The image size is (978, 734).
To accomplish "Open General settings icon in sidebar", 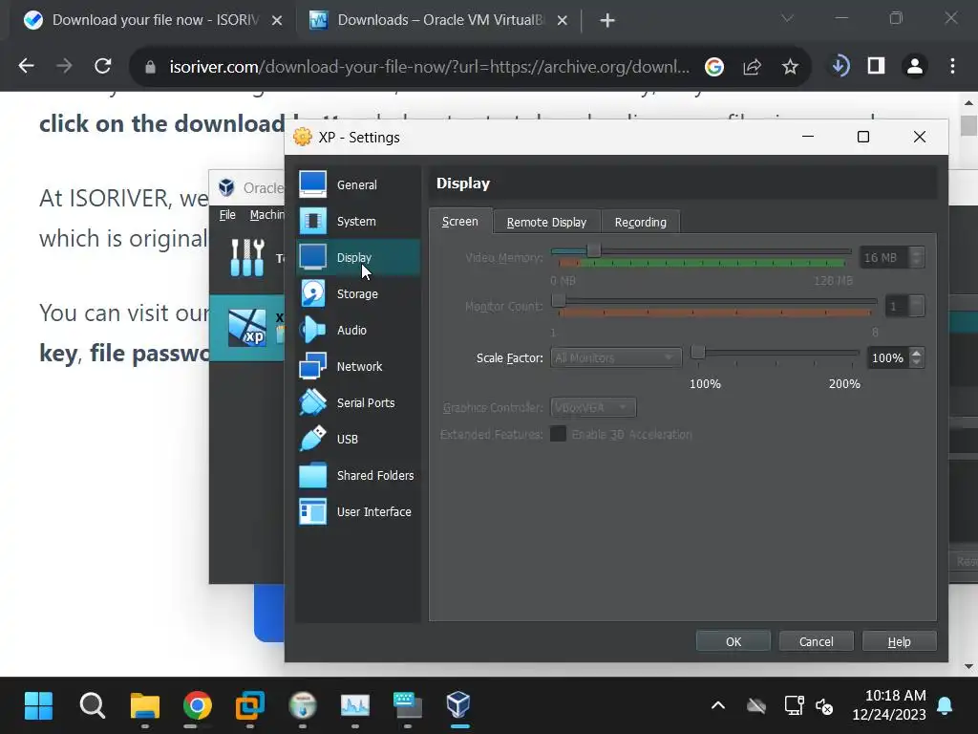I will pos(312,184).
